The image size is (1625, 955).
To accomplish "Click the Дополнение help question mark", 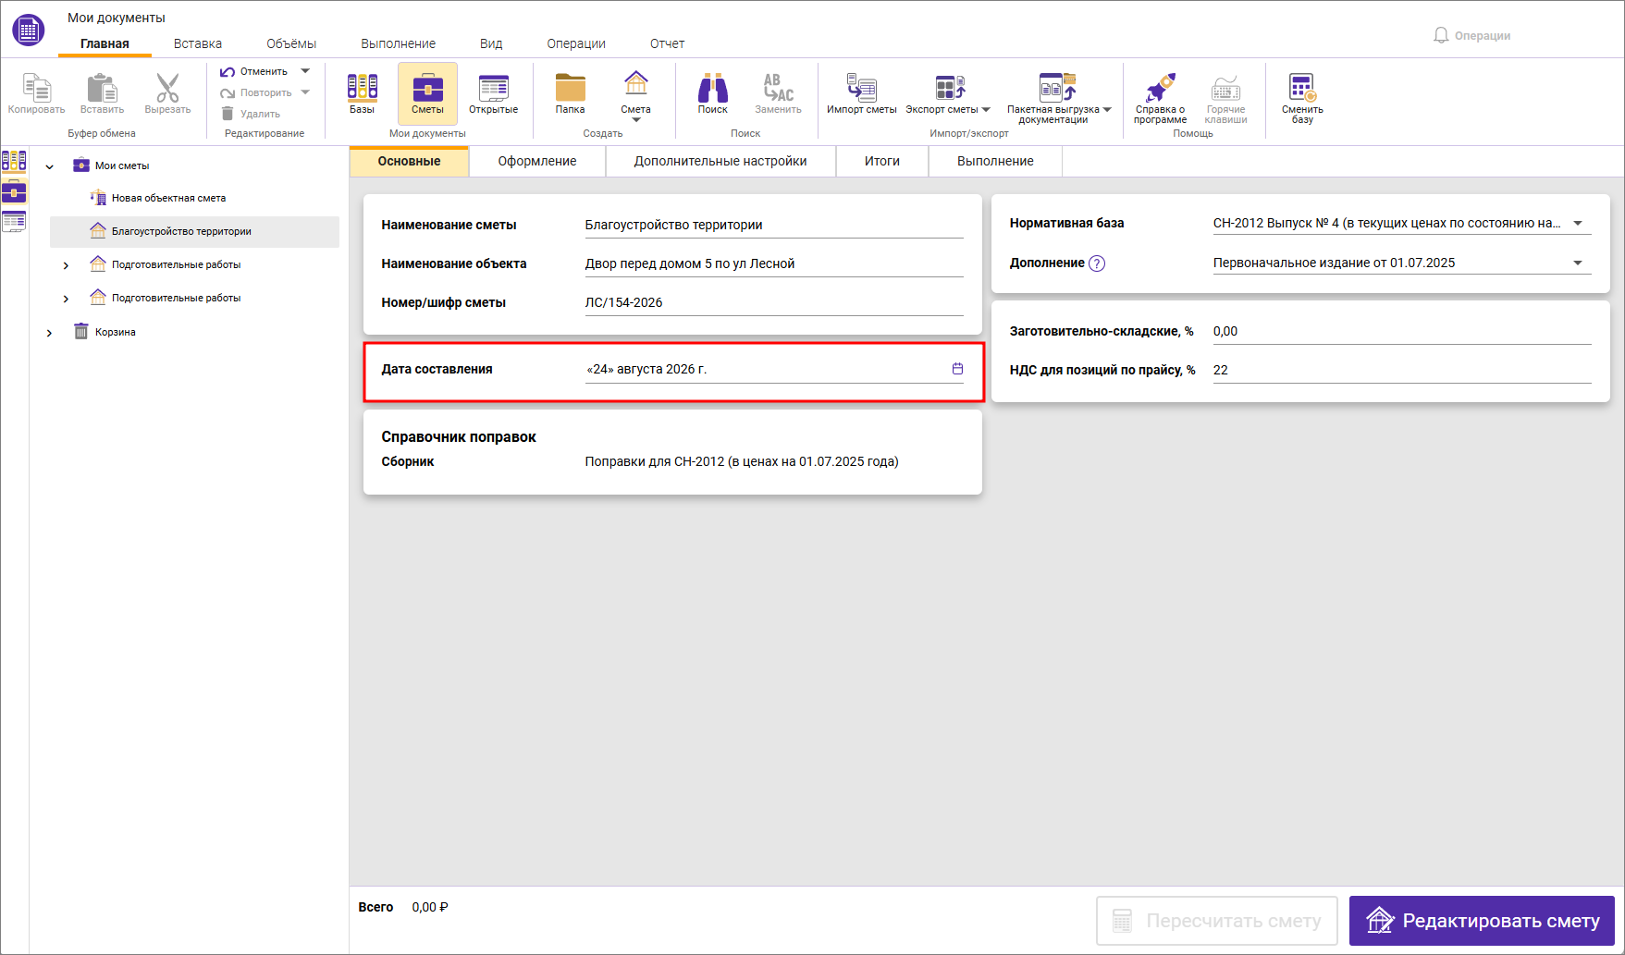I will point(1097,263).
